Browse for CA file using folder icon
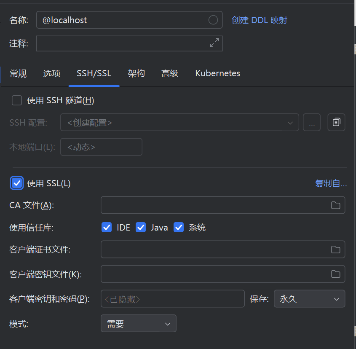356x349 pixels. [335, 205]
